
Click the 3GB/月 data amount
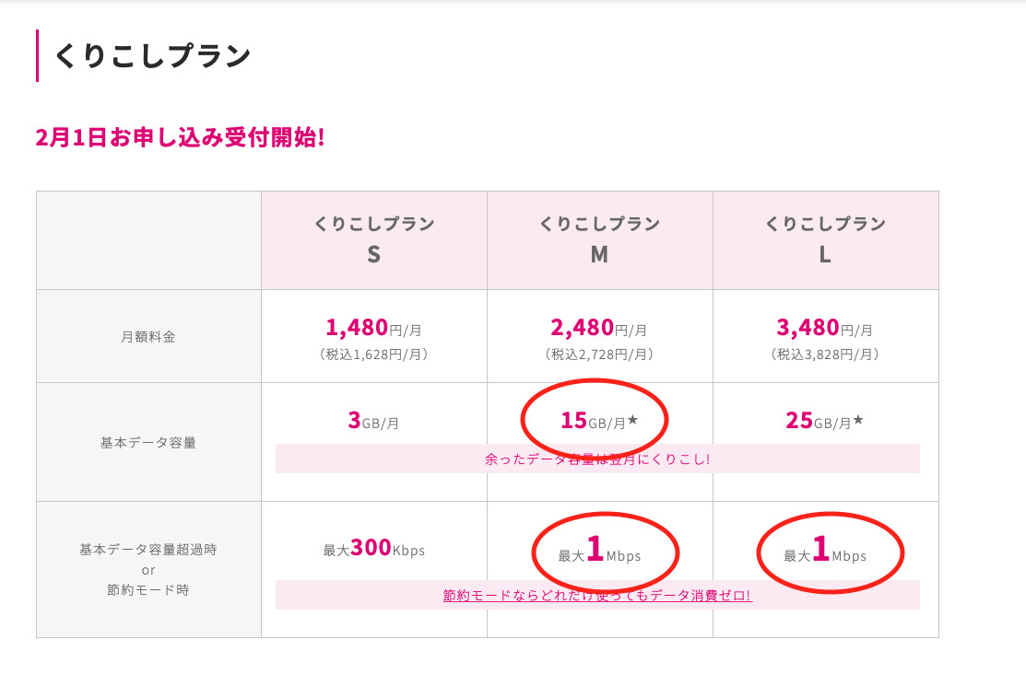coord(373,422)
